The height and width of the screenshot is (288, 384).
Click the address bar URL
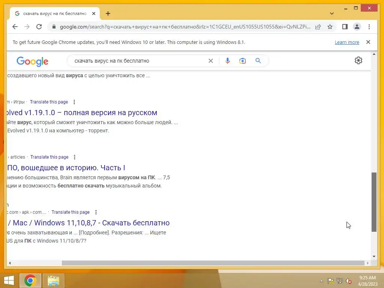(x=185, y=27)
